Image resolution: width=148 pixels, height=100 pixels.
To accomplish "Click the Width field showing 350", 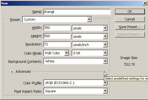I will pyautogui.click(x=57, y=28).
